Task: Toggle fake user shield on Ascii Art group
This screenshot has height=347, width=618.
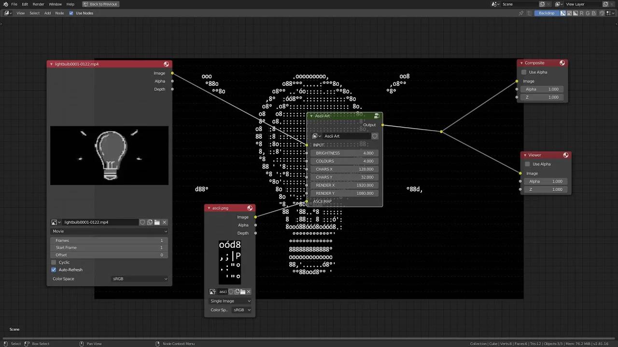Action: click(x=375, y=136)
